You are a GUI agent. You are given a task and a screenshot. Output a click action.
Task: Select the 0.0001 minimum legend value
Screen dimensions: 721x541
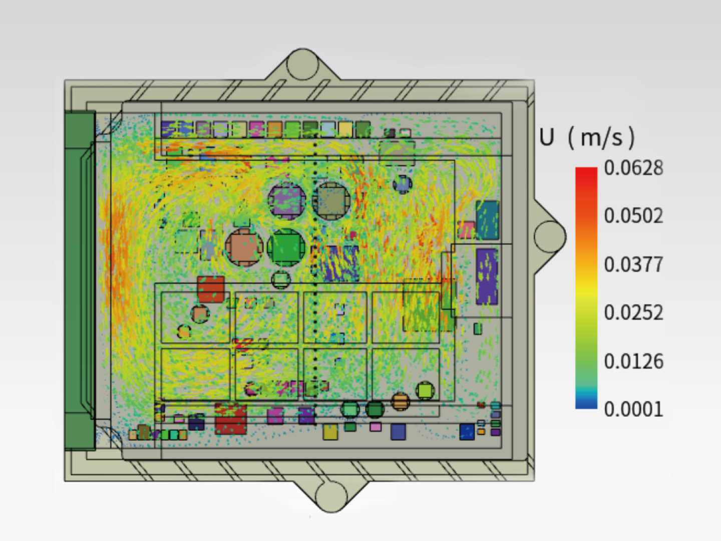point(633,409)
